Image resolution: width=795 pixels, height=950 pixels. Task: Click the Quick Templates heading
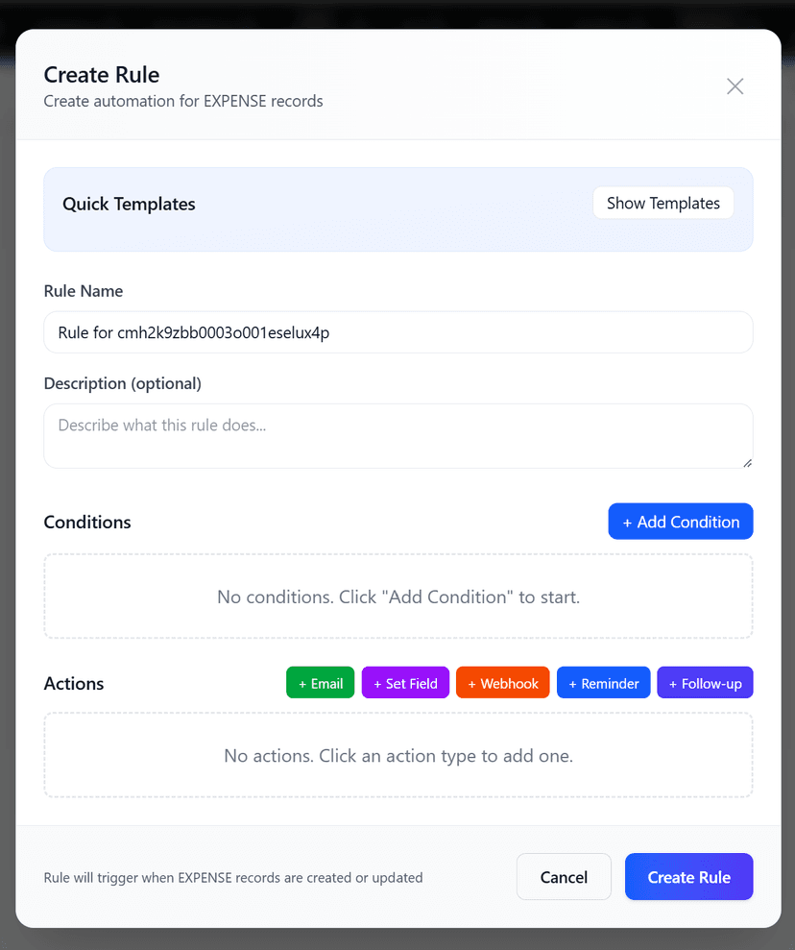pos(129,204)
